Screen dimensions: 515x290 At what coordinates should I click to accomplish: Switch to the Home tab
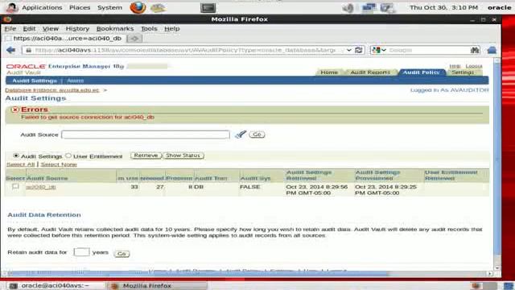(x=329, y=72)
